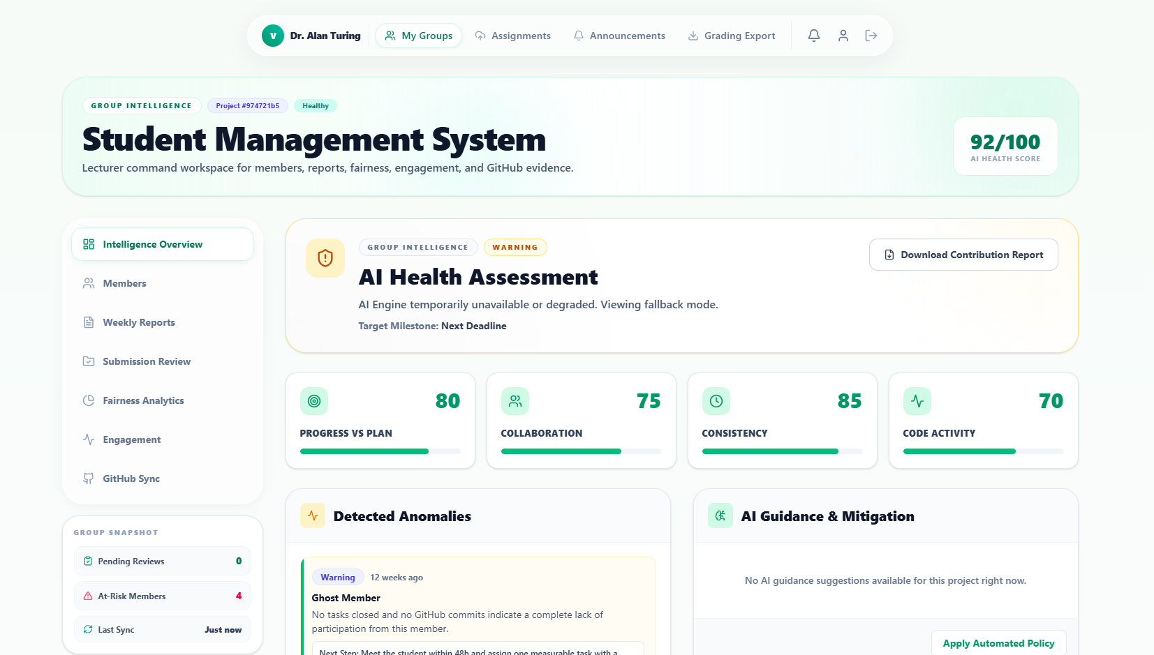Click the Detected Anomalies pulse icon

tap(313, 515)
